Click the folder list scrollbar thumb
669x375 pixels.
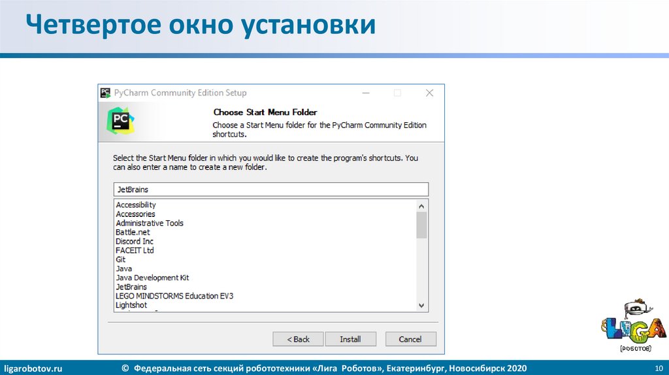(x=421, y=225)
